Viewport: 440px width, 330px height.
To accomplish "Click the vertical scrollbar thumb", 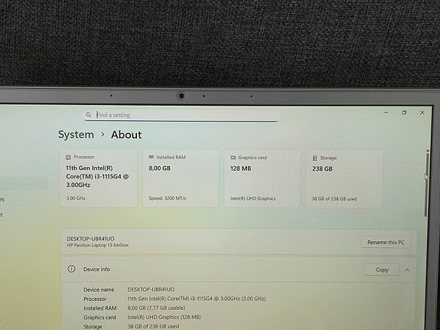I will pyautogui.click(x=427, y=184).
